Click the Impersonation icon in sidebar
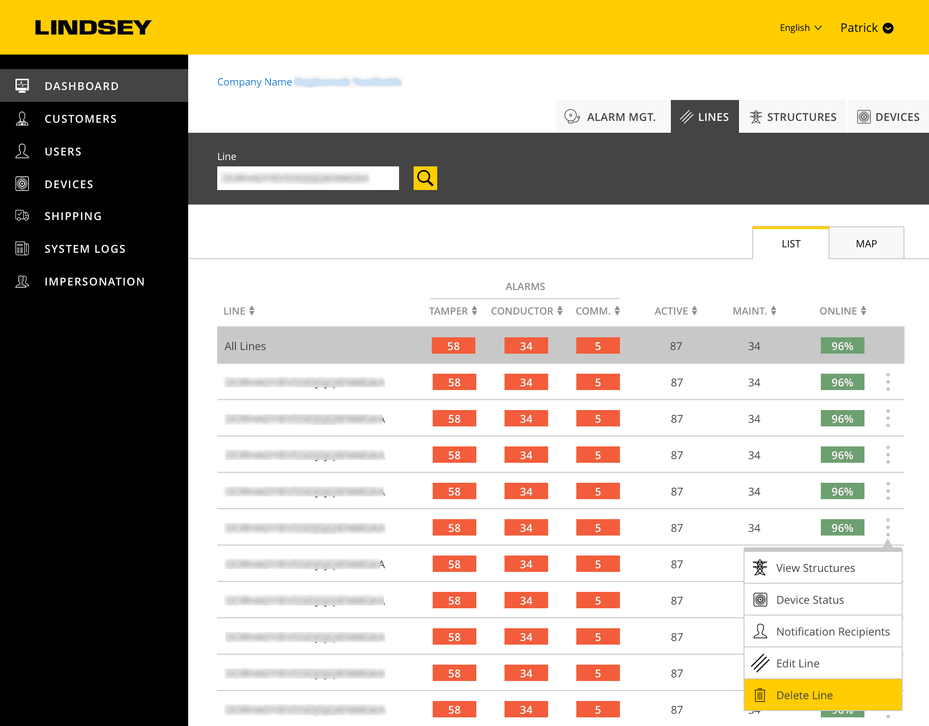Screen dimensions: 929x726 [x=22, y=281]
